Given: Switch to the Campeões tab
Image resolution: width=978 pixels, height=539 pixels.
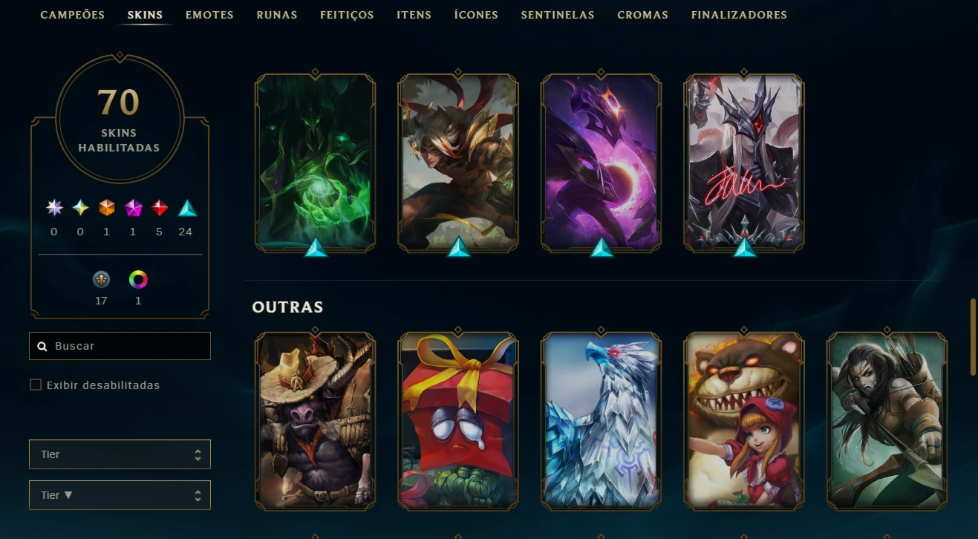Looking at the screenshot, I should [x=72, y=15].
